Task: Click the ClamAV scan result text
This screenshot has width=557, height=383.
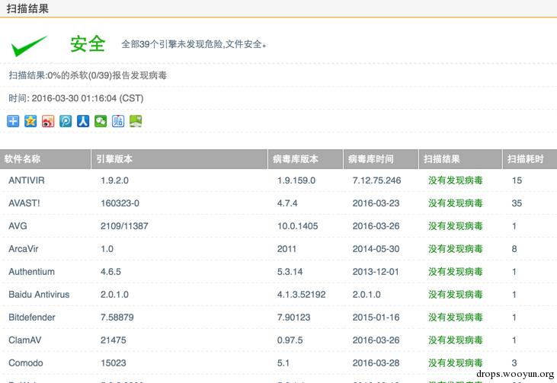Action: [456, 340]
